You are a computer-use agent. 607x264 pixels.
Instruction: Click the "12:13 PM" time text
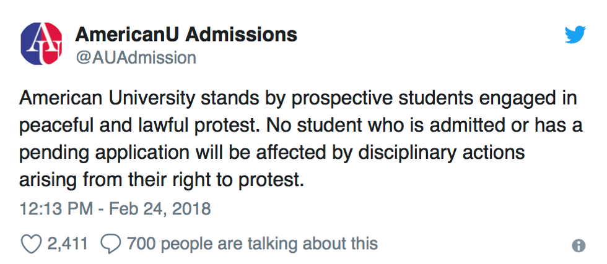pos(54,208)
